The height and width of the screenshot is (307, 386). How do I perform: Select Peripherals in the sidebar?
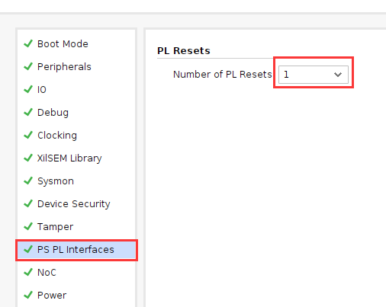[x=76, y=67]
